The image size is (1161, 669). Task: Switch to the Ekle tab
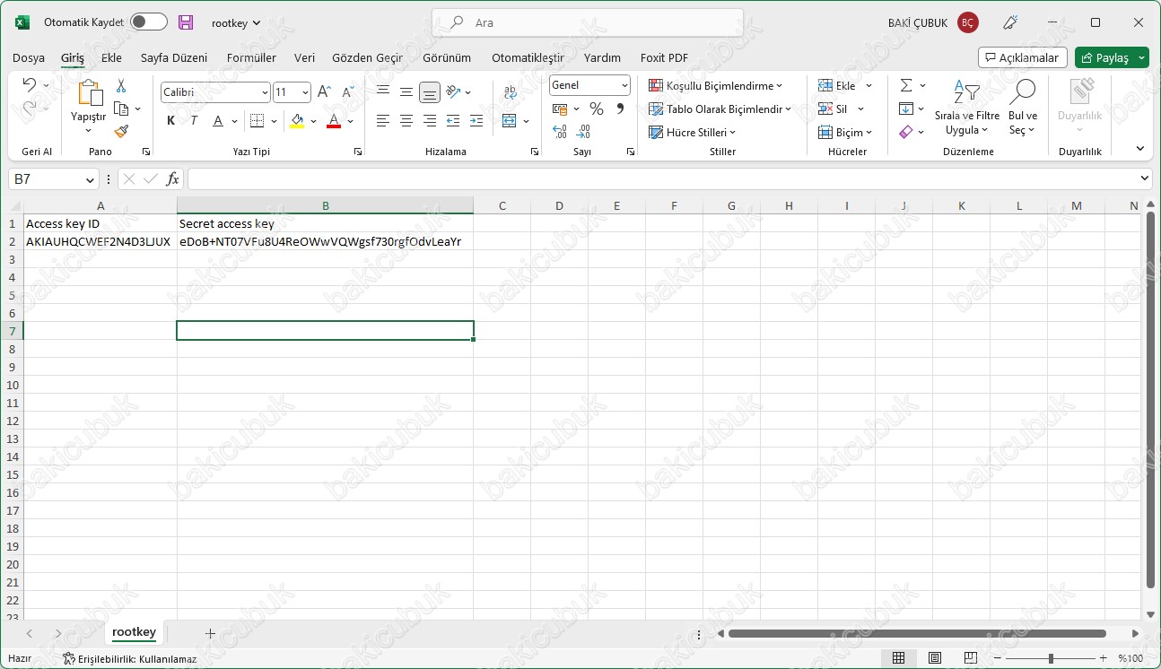click(x=111, y=57)
